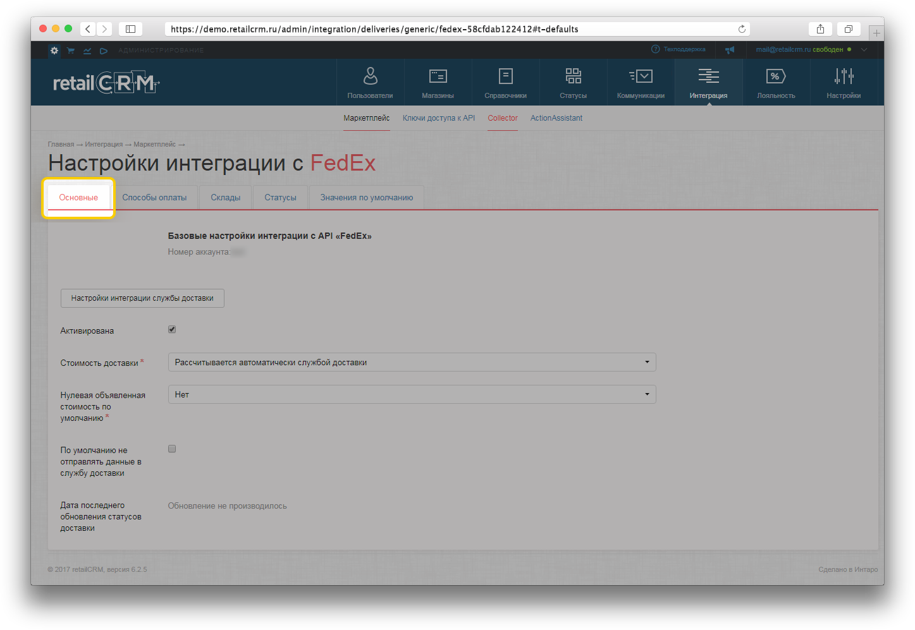This screenshot has height=630, width=915.
Task: Open the Склады tab
Action: (225, 197)
